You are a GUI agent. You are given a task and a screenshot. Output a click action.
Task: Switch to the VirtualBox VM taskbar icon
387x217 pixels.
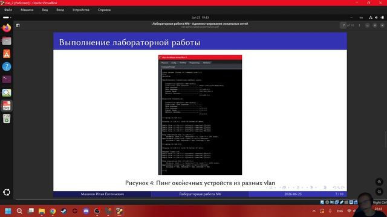(120, 211)
